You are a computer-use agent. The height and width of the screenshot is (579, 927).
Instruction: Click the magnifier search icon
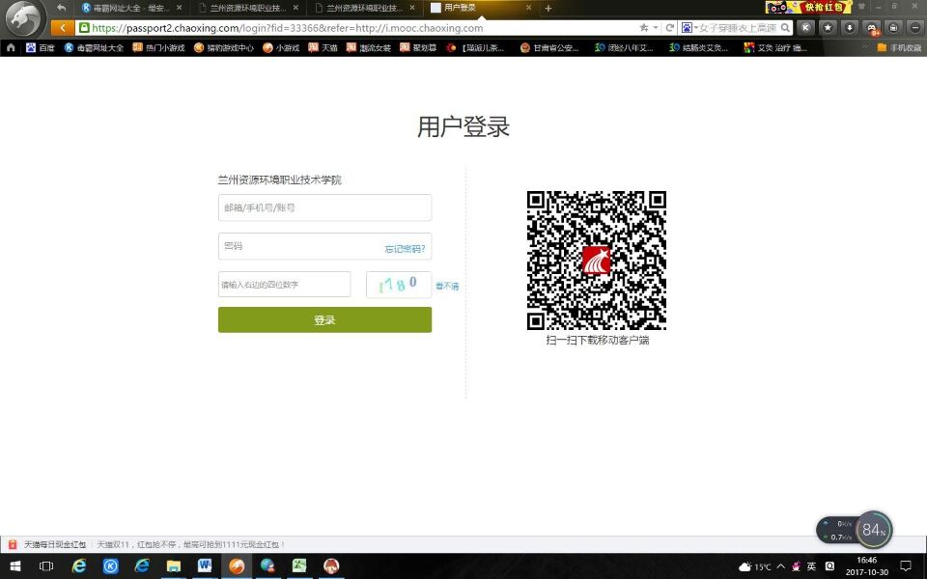[x=785, y=28]
